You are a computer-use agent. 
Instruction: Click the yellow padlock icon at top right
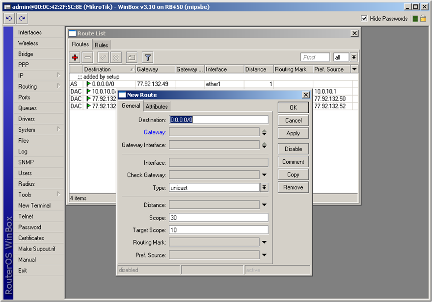(x=423, y=19)
